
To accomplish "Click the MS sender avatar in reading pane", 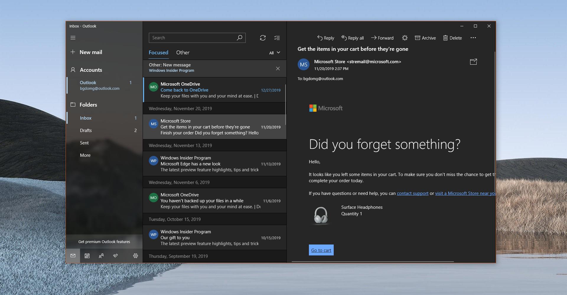I will (304, 65).
